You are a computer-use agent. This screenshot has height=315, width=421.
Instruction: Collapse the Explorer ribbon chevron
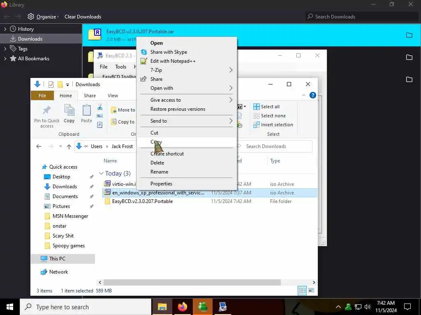pos(304,95)
